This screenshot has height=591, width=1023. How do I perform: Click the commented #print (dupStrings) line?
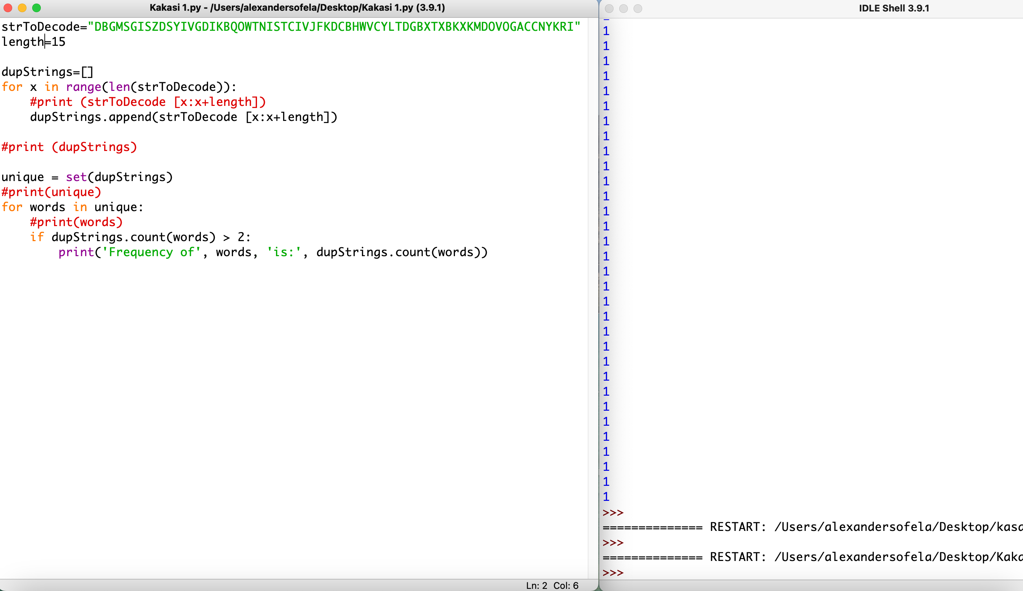[69, 147]
